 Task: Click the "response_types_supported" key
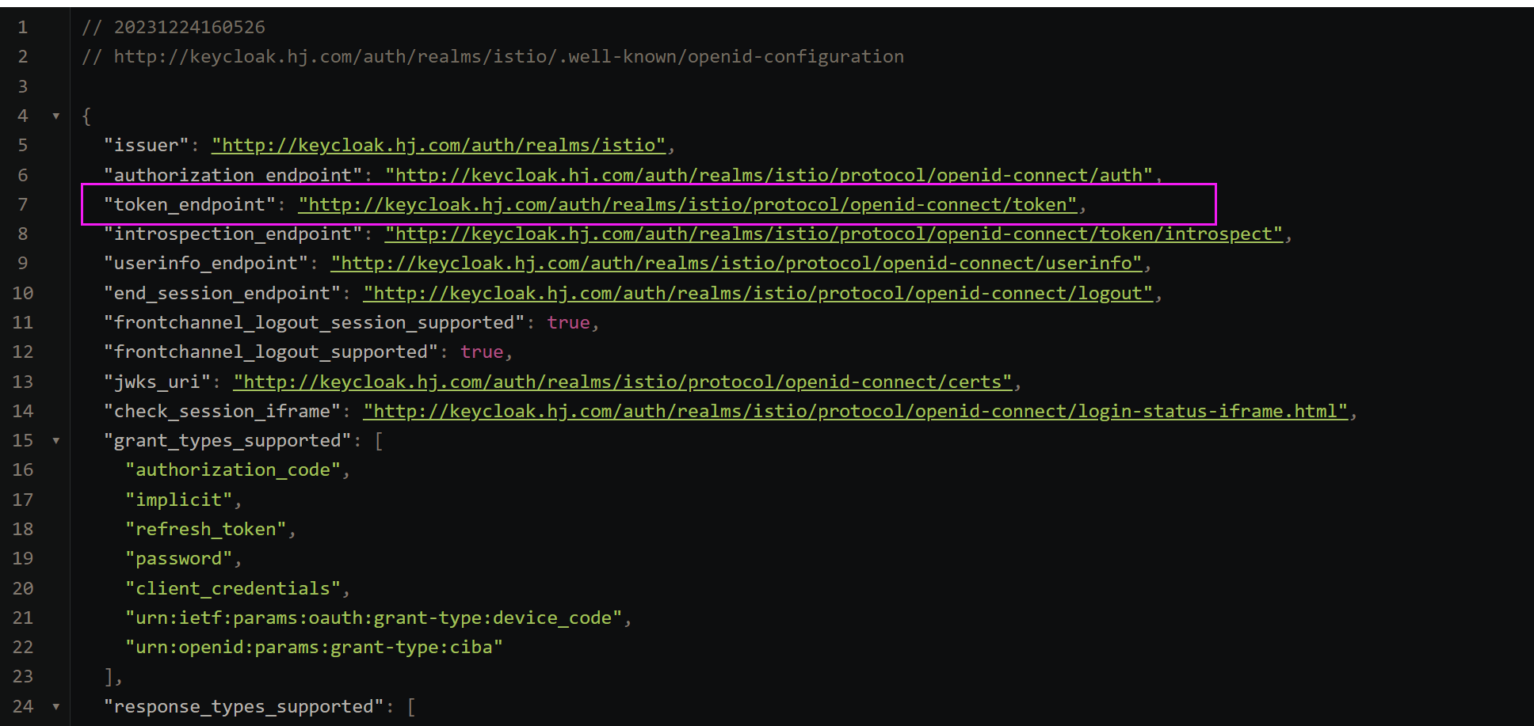pyautogui.click(x=244, y=707)
